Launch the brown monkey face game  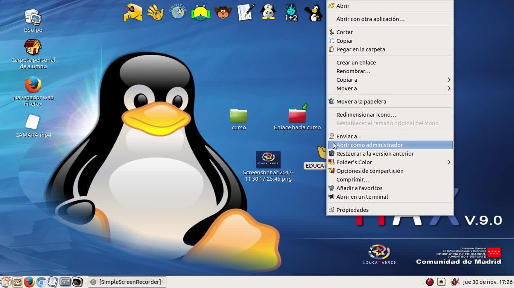(223, 12)
